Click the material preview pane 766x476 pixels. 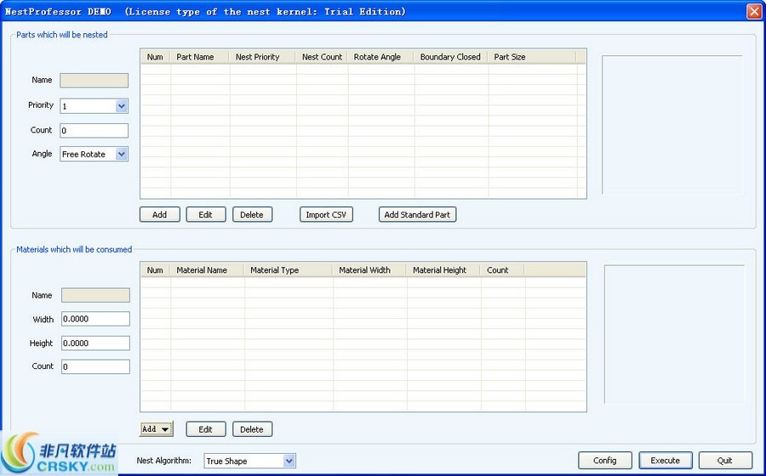[x=675, y=335]
